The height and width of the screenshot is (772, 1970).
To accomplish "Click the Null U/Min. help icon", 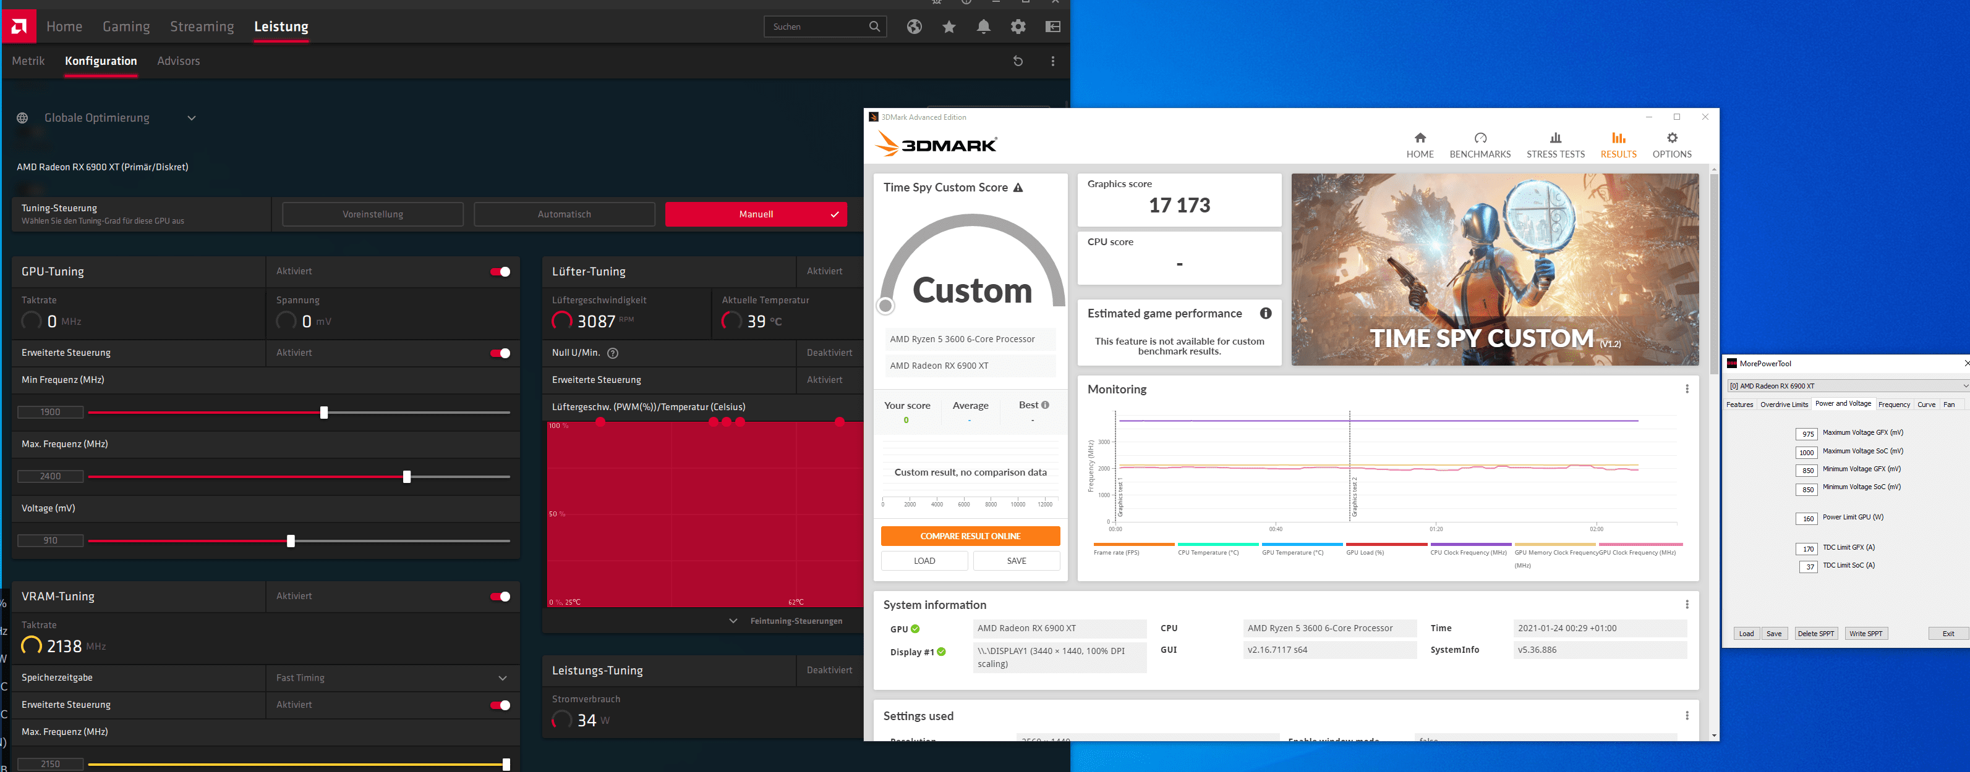I will click(x=613, y=353).
